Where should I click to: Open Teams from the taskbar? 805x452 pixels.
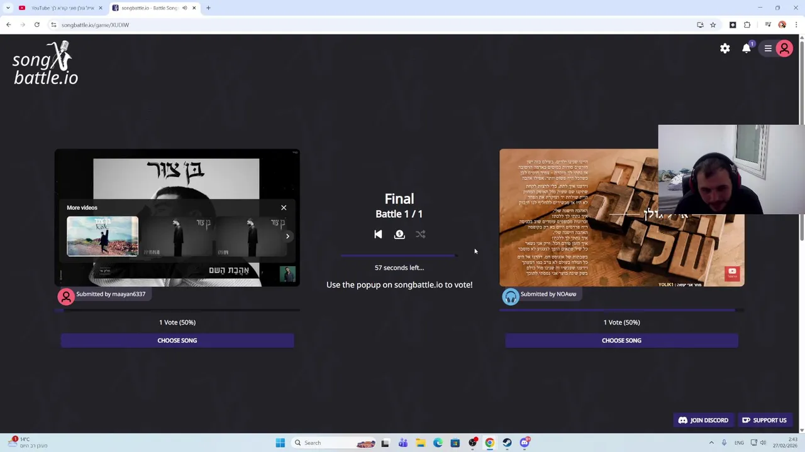click(402, 443)
